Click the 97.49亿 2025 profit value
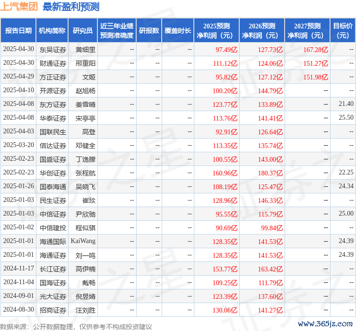 tap(226, 50)
